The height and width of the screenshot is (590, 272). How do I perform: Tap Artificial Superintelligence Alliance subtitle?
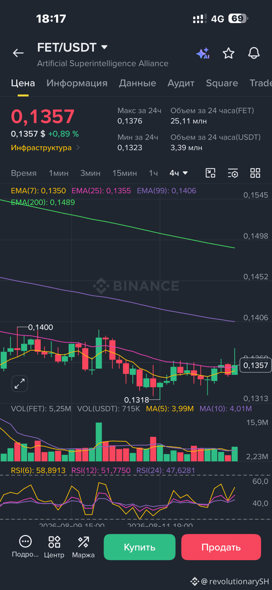point(102,64)
